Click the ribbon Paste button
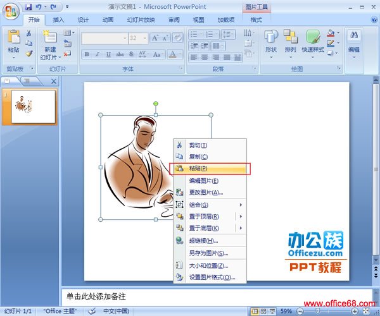The image size is (380, 316). [13, 40]
